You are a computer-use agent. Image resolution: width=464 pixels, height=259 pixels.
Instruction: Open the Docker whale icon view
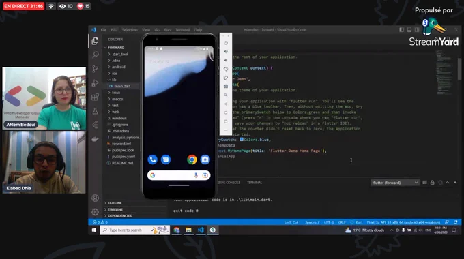pyautogui.click(x=95, y=139)
